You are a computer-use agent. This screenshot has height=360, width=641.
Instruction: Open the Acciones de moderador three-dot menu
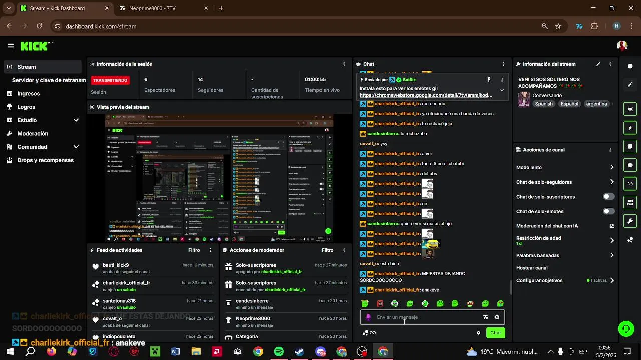coord(344,250)
